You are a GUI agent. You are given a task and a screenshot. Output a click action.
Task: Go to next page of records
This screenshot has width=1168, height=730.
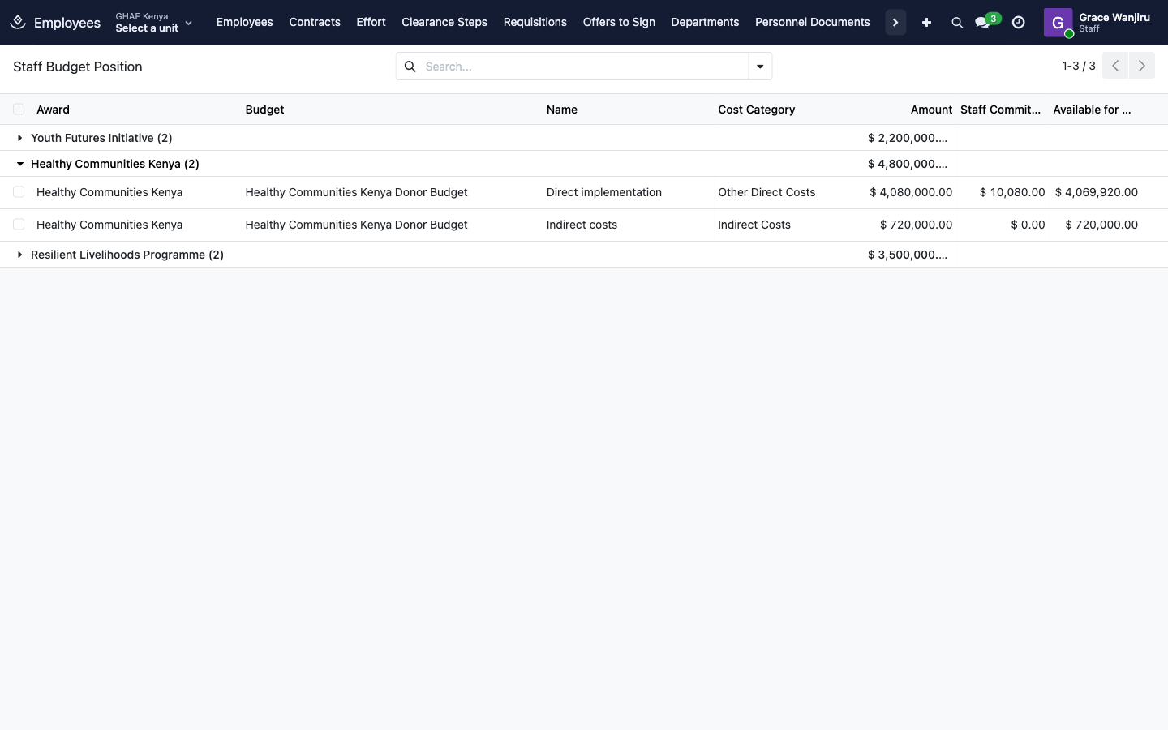(1142, 66)
